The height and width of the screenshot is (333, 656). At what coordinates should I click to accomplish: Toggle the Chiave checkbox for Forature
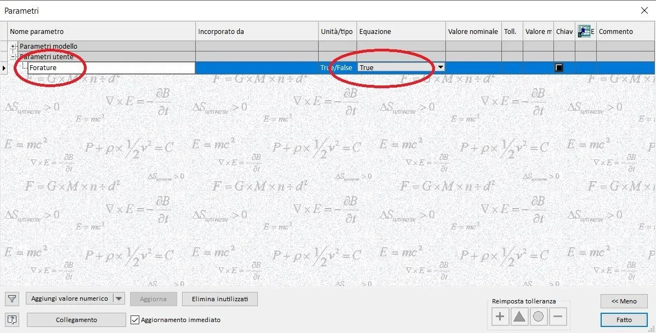click(558, 68)
